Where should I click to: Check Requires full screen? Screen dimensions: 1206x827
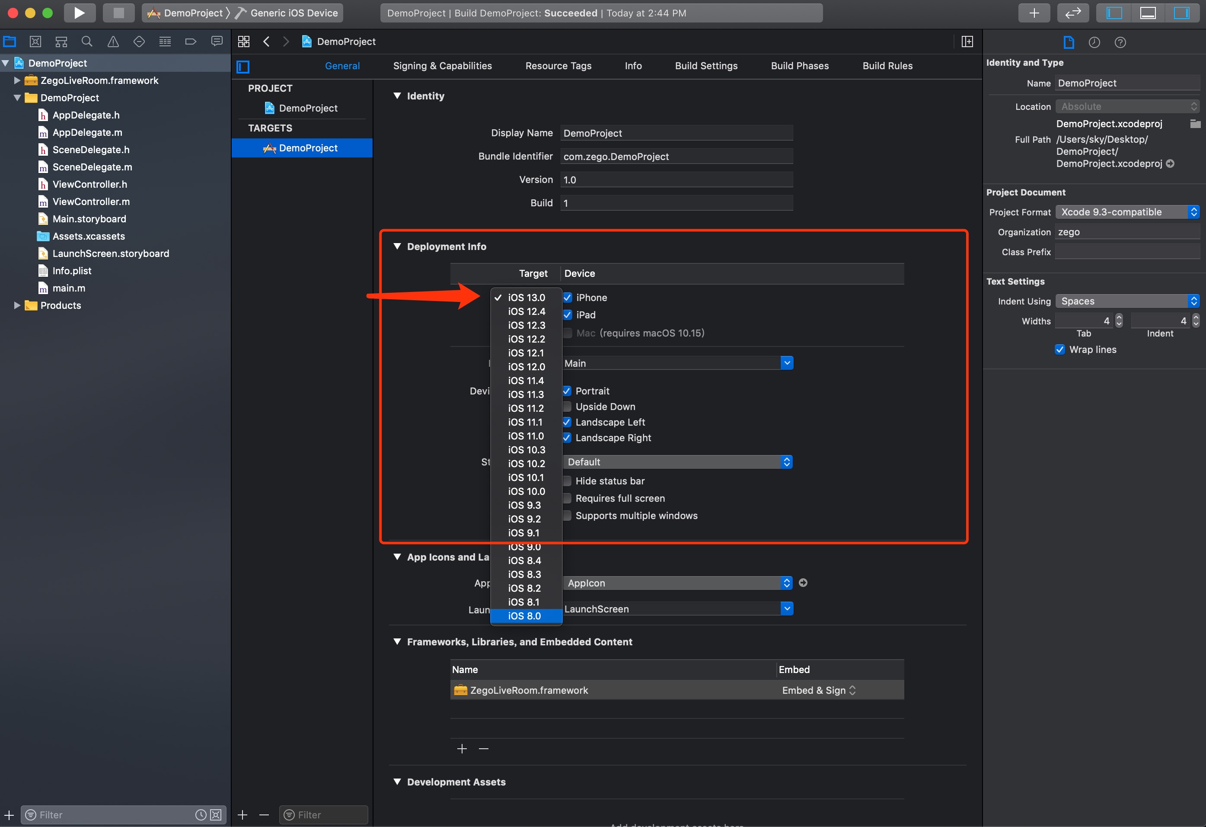pyautogui.click(x=567, y=498)
